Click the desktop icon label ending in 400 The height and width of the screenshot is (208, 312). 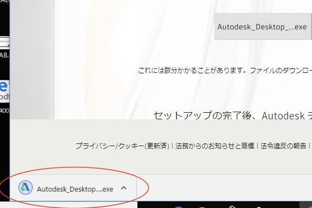4,111
